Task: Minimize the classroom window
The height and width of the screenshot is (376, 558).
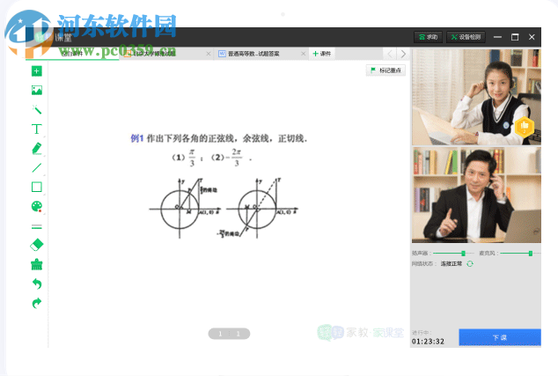Action: (x=497, y=37)
